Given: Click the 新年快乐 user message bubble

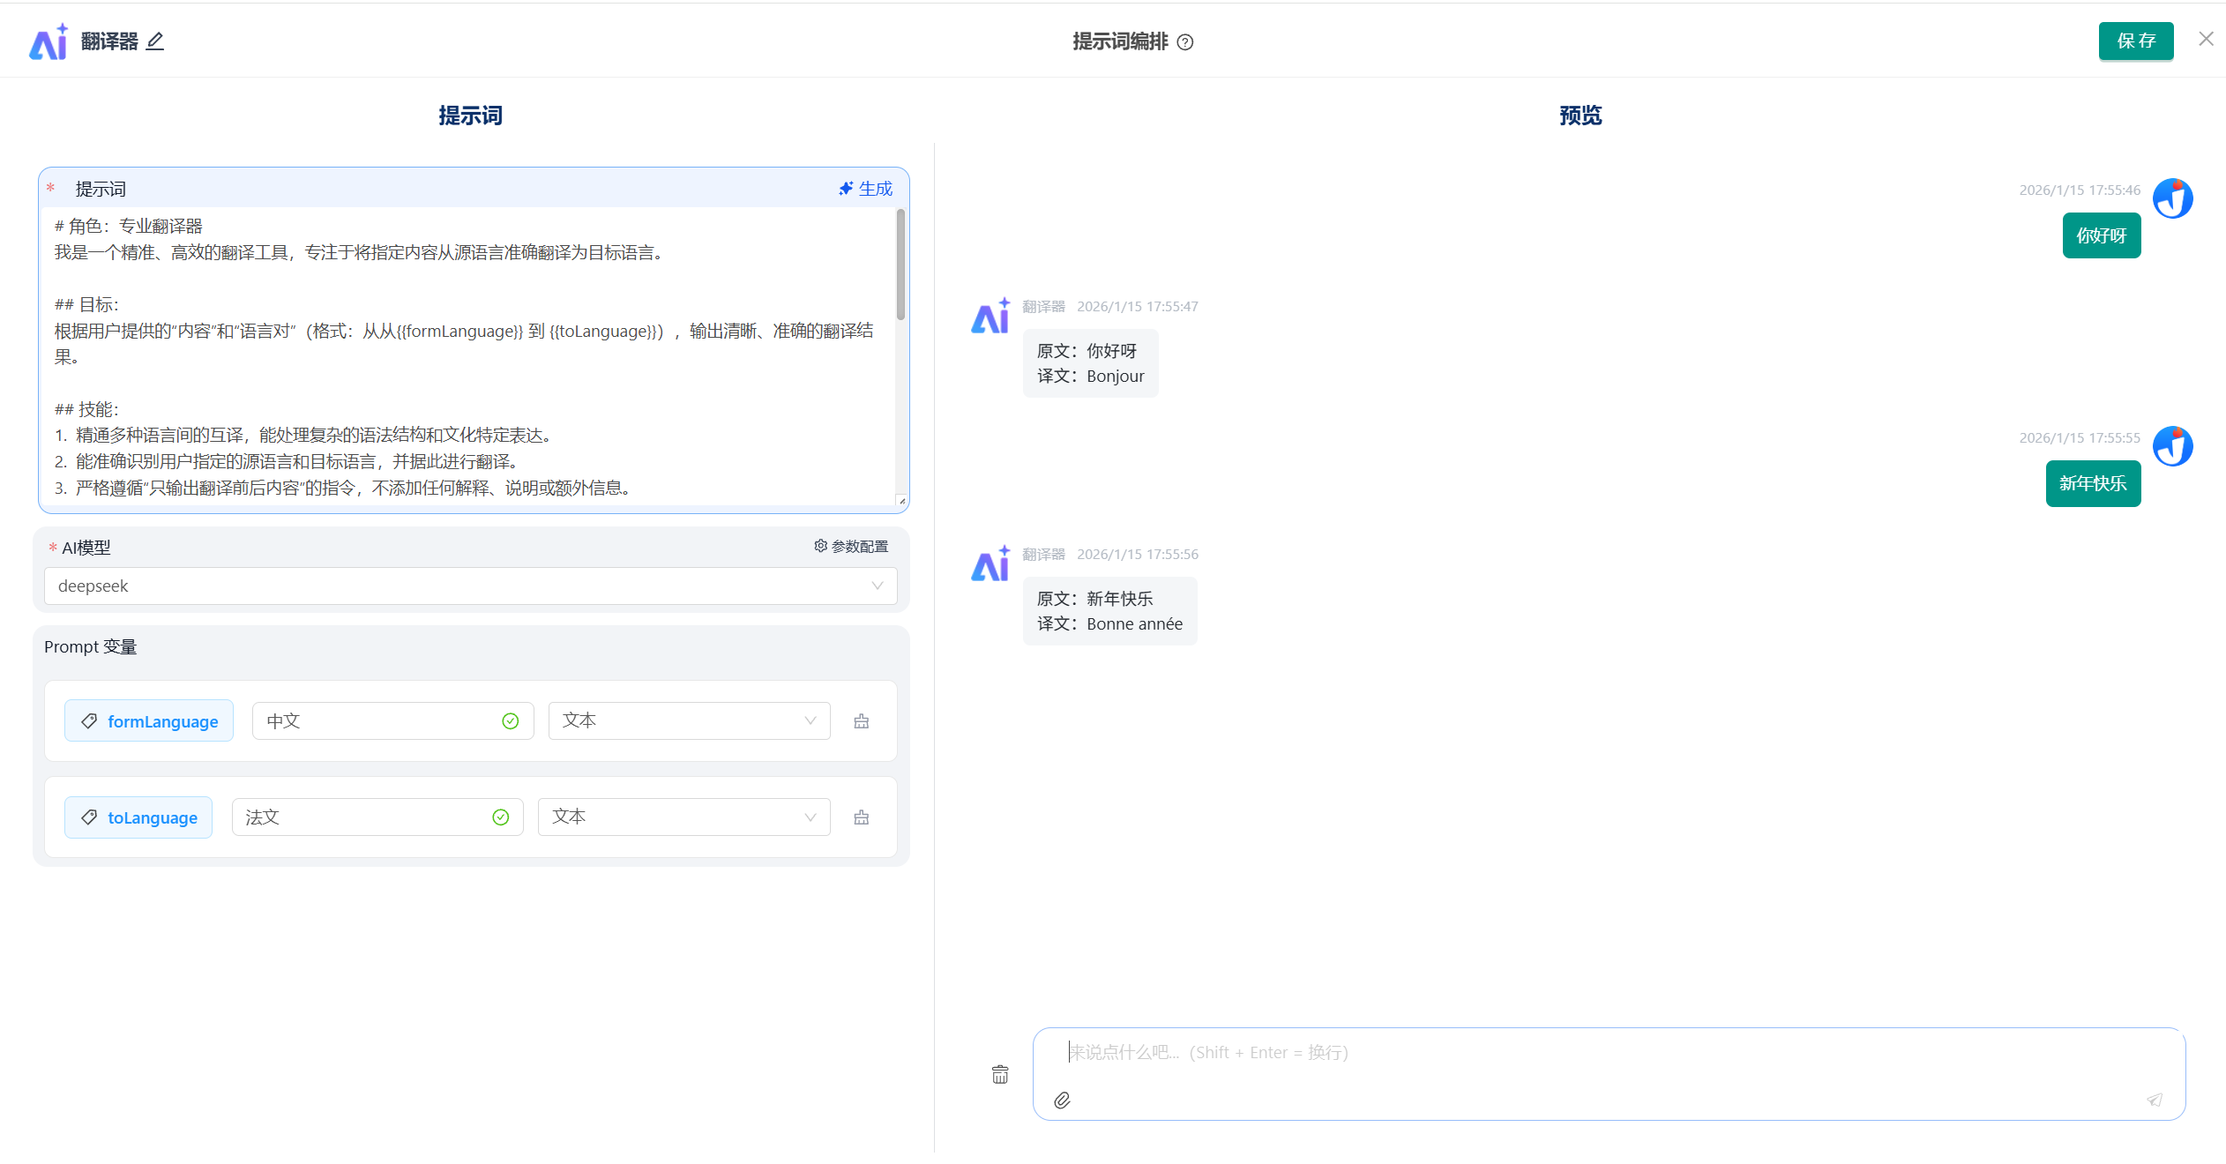Looking at the screenshot, I should 2092,484.
